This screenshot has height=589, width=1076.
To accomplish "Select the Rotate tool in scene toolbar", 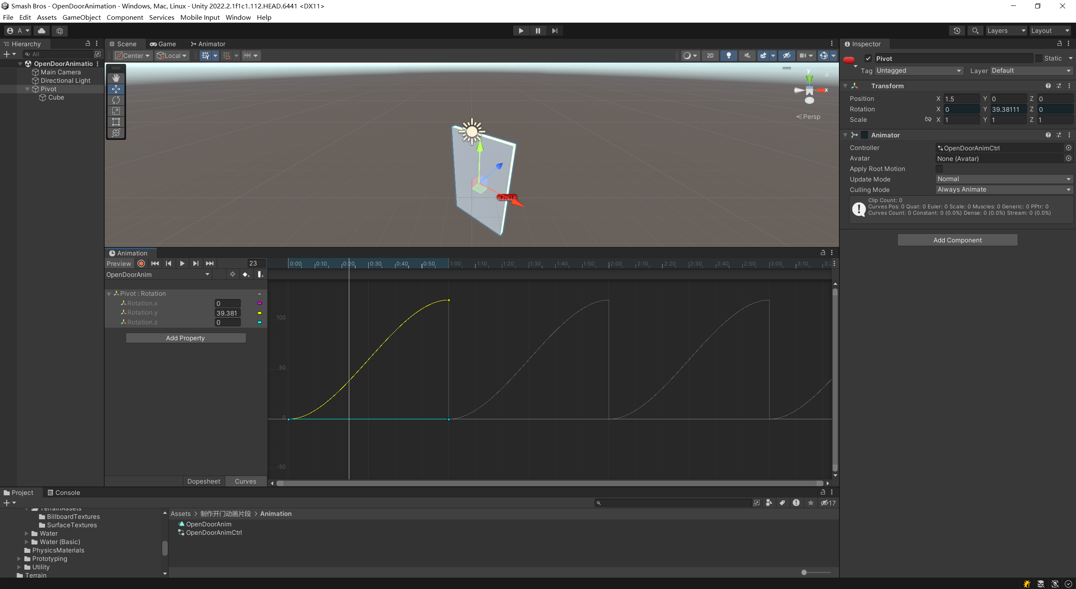I will click(x=116, y=100).
